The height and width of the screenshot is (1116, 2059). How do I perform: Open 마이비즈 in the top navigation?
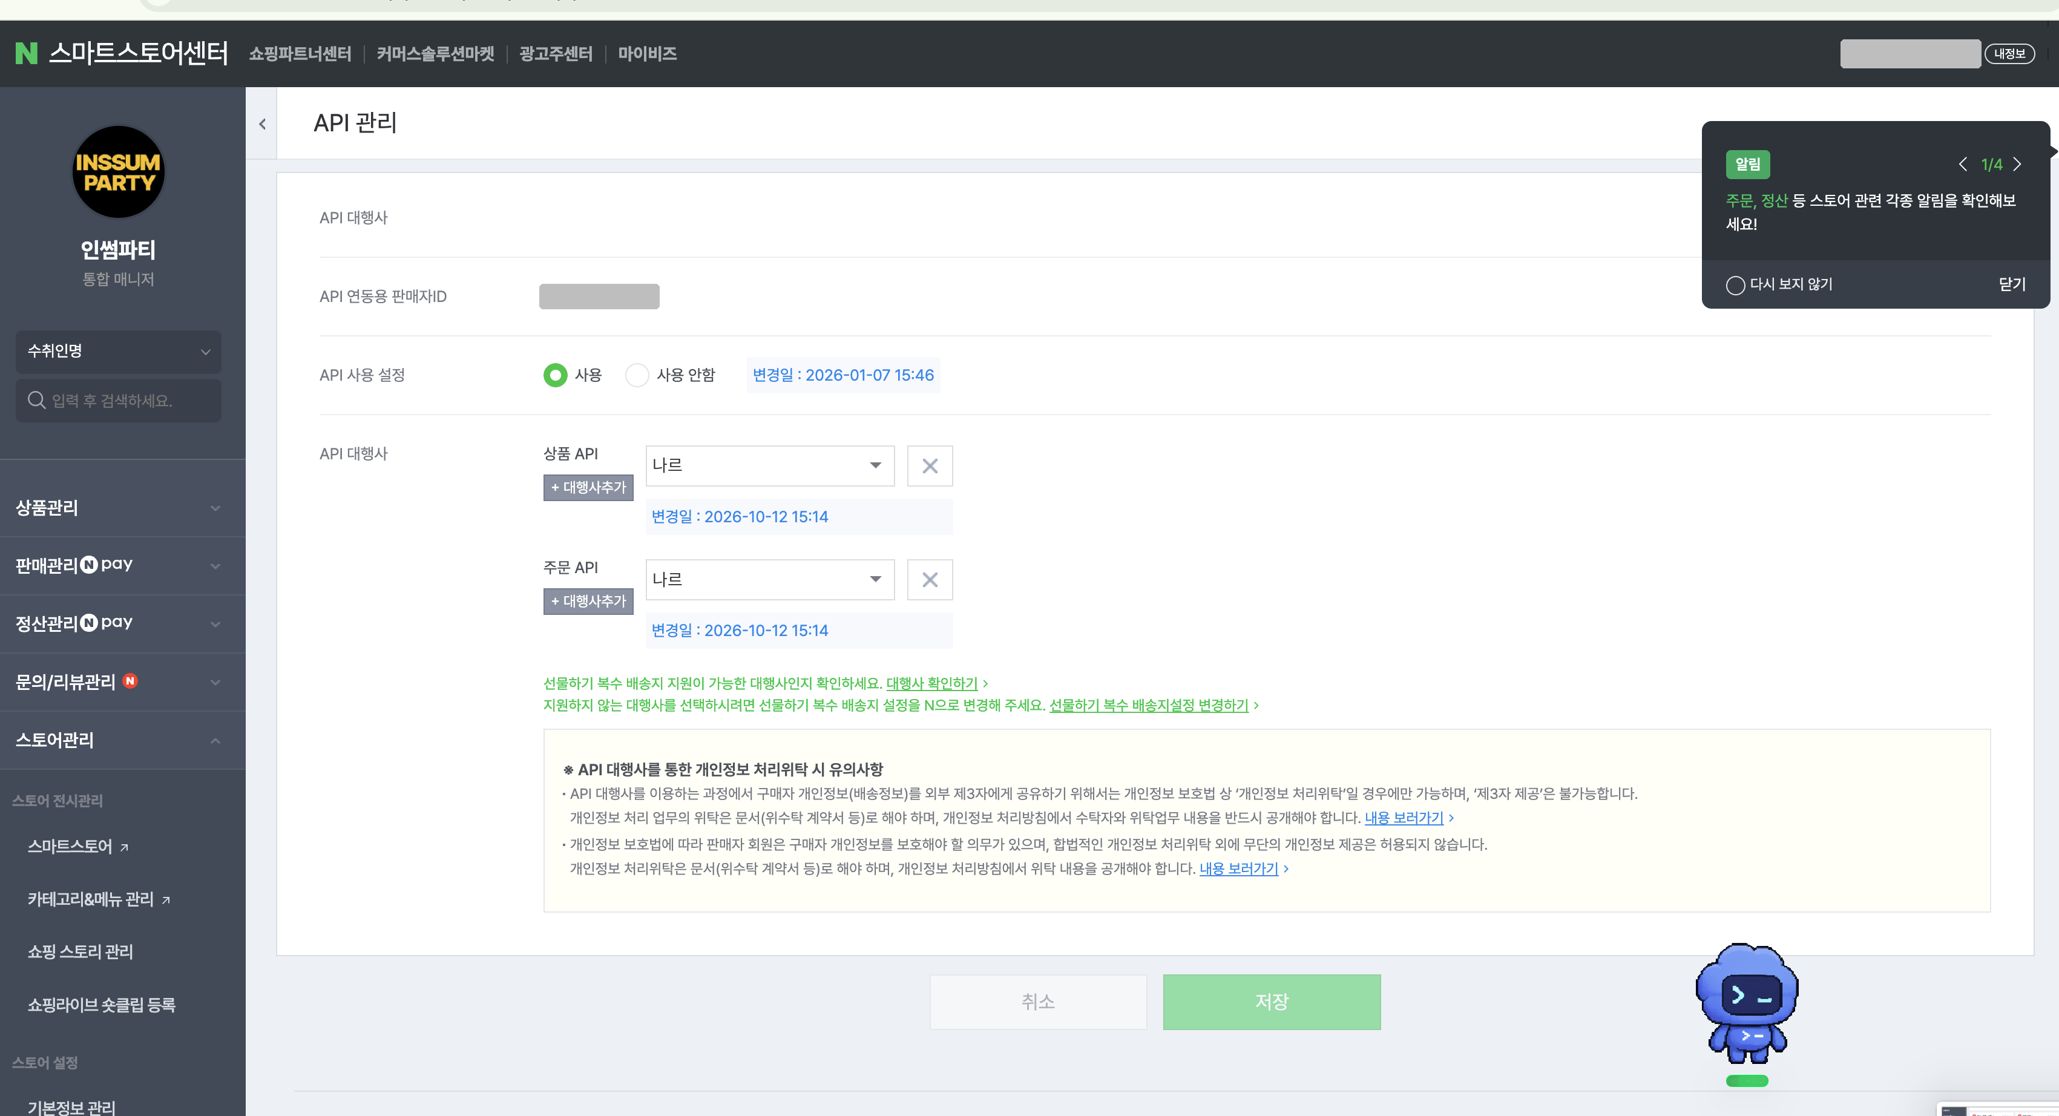648,54
